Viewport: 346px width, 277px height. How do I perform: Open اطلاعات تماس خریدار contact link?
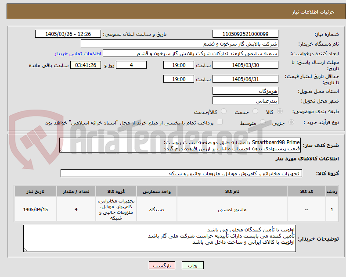click(x=78, y=53)
